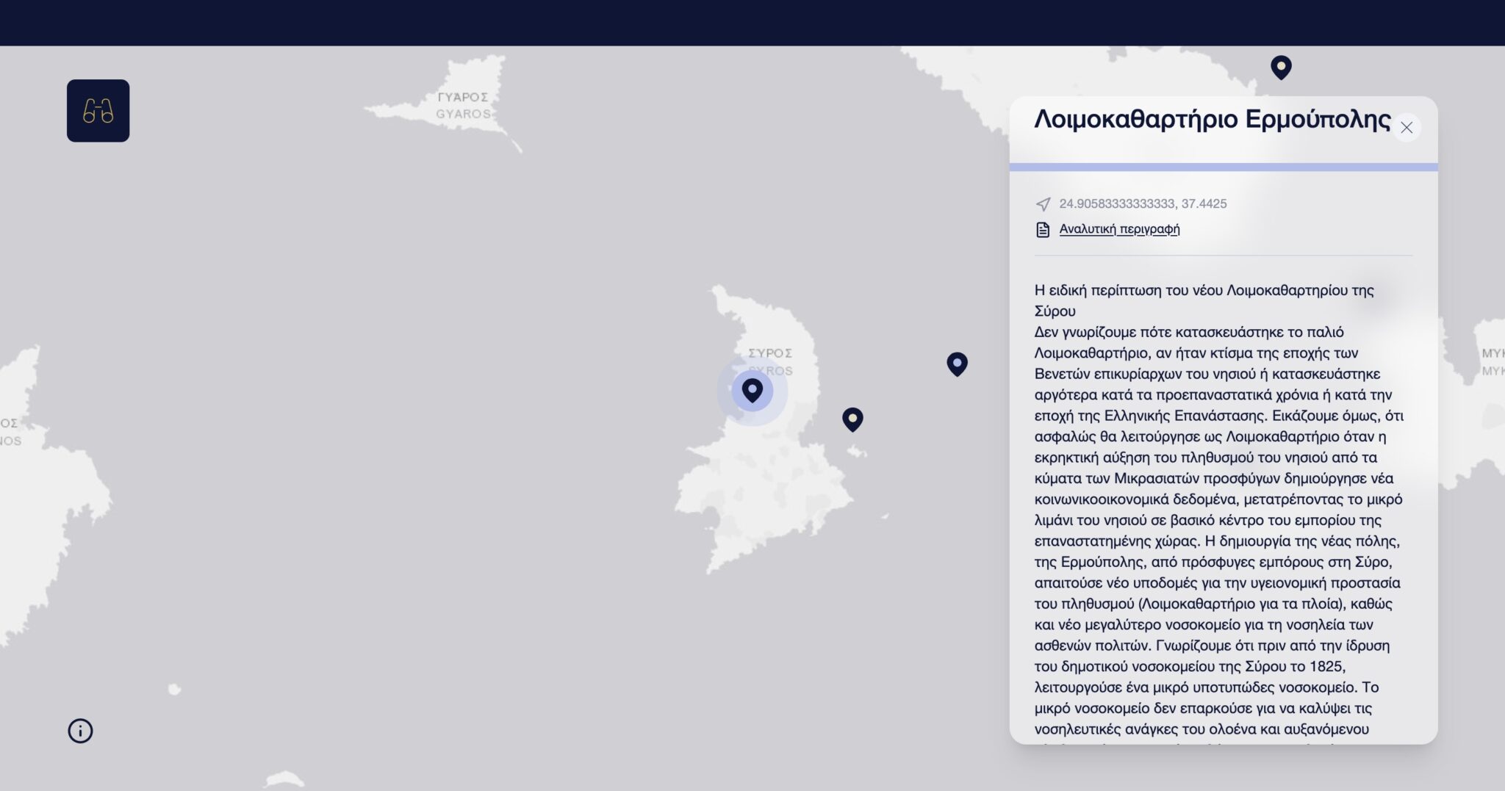Select the open-sea pin between Syros and panel
Viewport: 1505px width, 791px height.
point(957,363)
